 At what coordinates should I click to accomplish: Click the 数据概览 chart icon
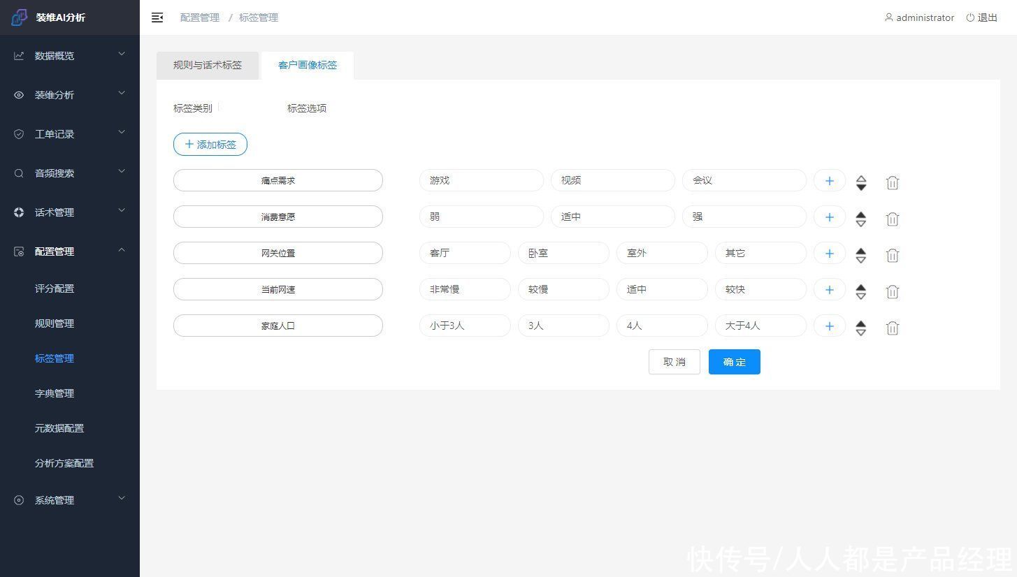point(19,56)
